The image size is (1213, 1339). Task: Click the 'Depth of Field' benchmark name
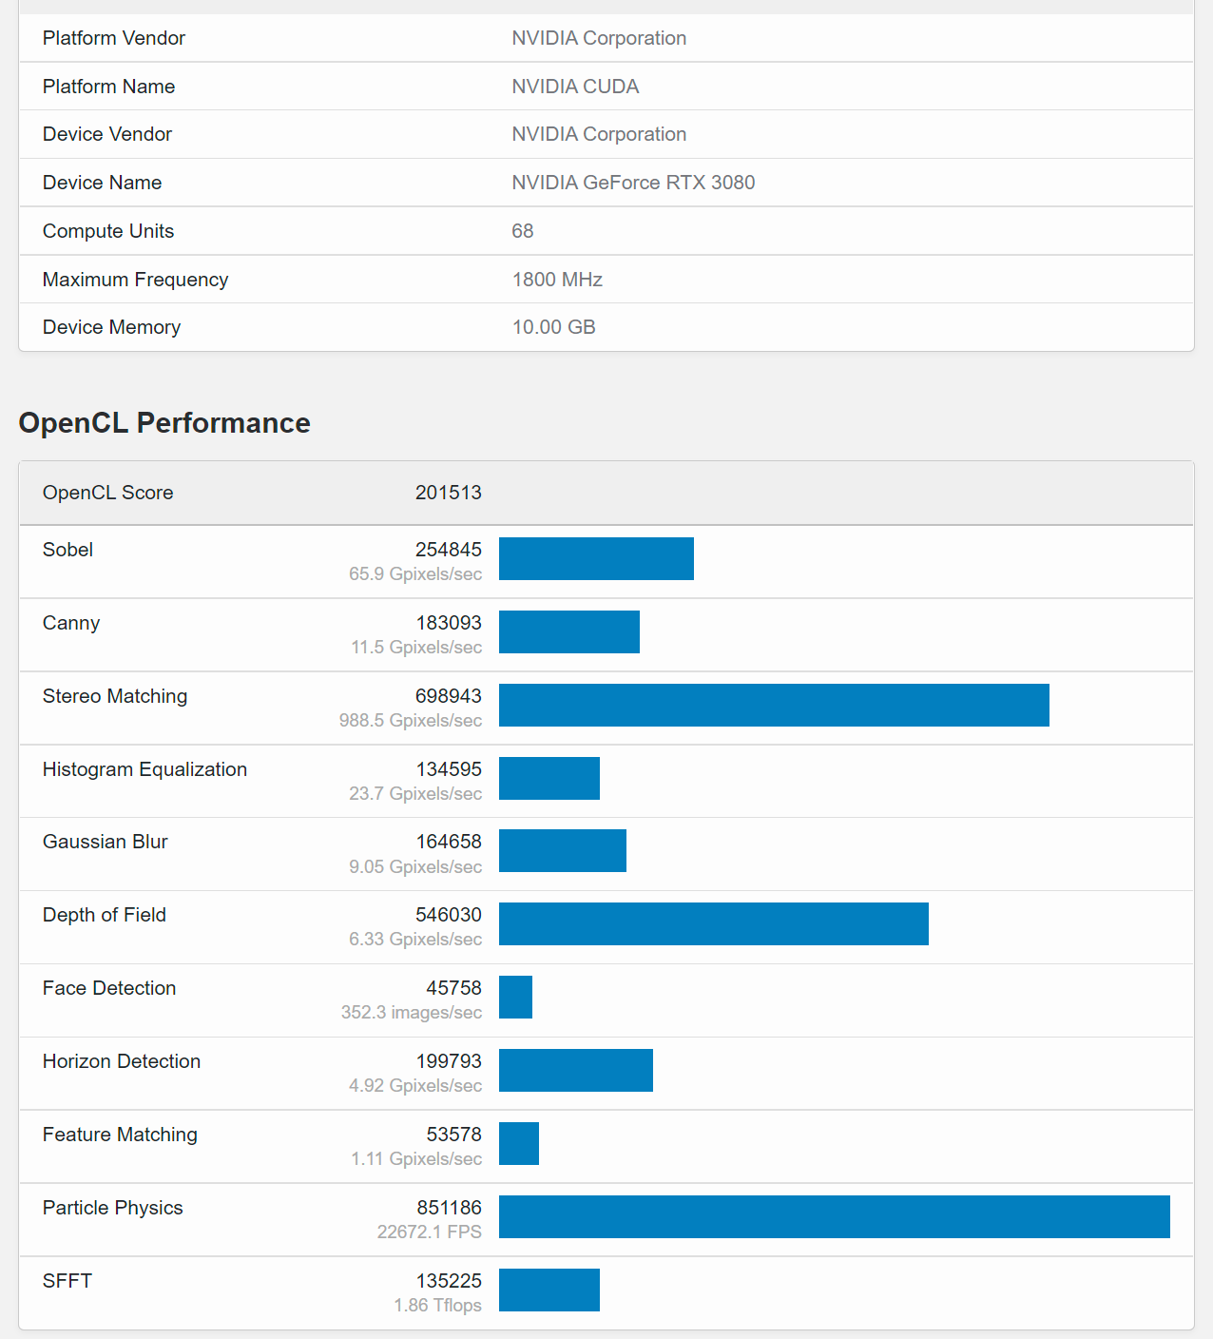click(105, 915)
